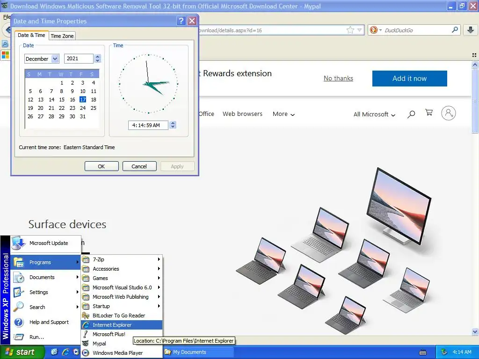Open the URL bar history dropdown arrow
Screen dimensions: 479x359
coord(360,30)
